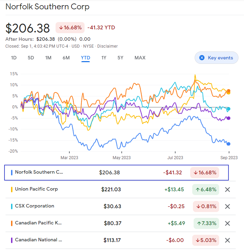Click the May 2023 axis label
The image size is (244, 251).
tap(121, 158)
